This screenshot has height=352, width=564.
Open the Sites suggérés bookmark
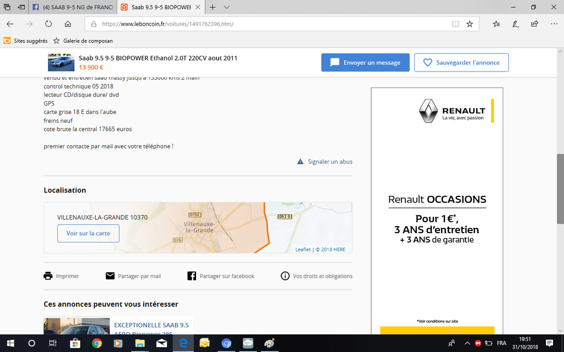tap(25, 41)
